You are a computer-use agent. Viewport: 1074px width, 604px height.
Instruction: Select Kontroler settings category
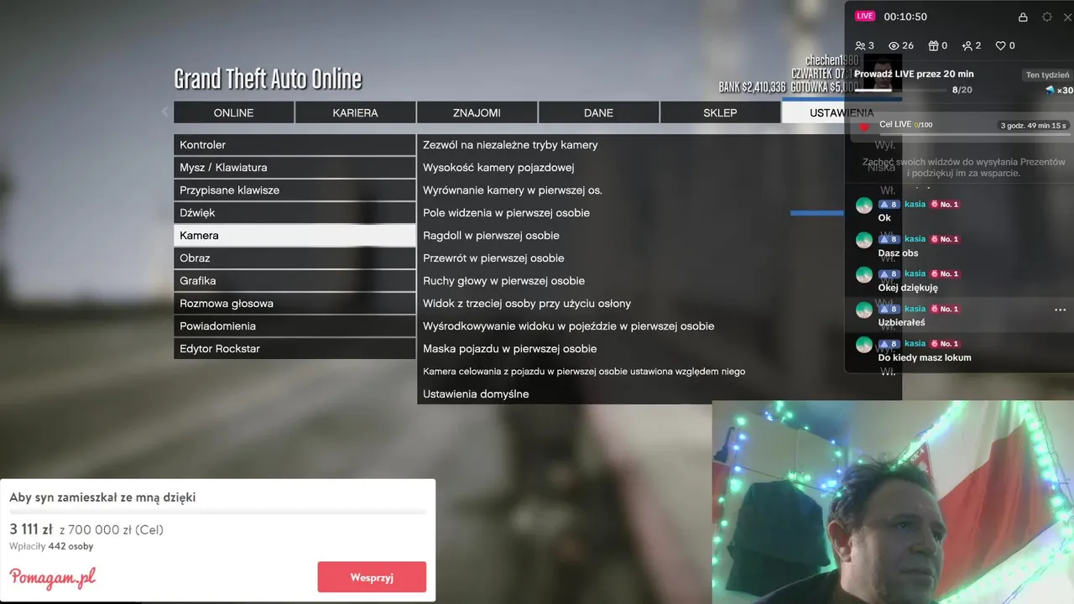295,144
